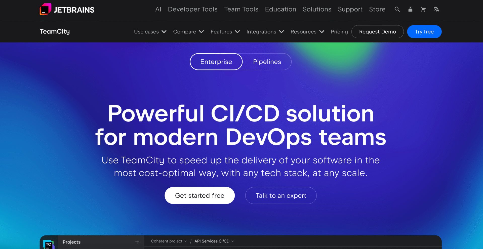This screenshot has height=249, width=483.
Task: Open the API Services CI/CD breadcrumb selector
Action: click(214, 241)
